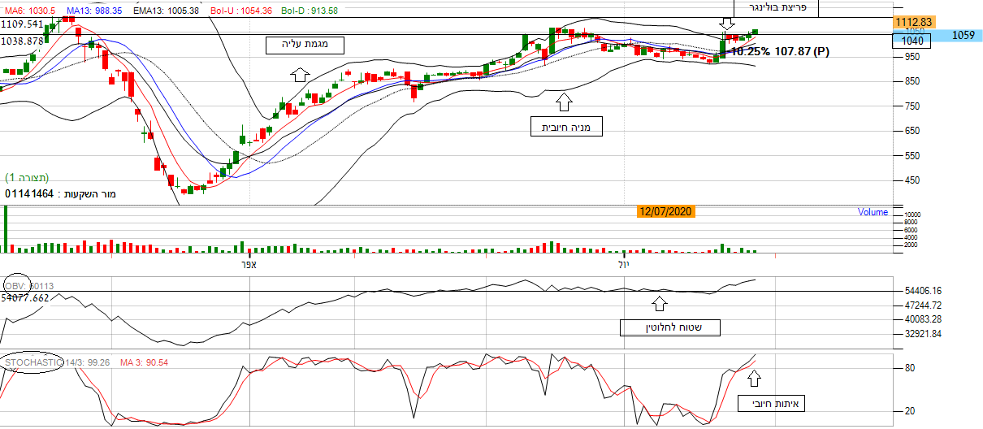
Task: Click the circled OBV indicator label
Action: 16,285
